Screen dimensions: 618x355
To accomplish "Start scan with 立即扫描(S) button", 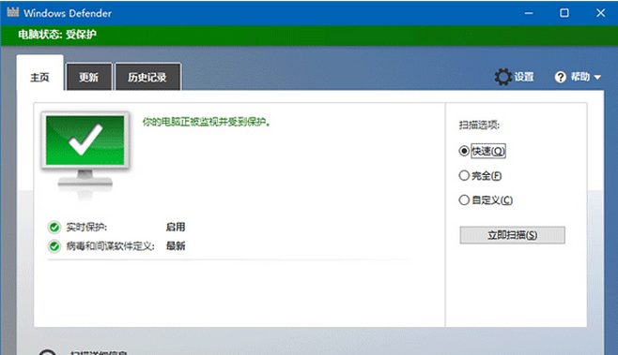I will pos(512,235).
